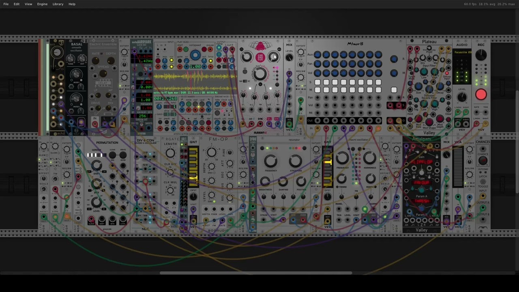Open the Help menu
Viewport: 519px width, 292px height.
tap(72, 4)
